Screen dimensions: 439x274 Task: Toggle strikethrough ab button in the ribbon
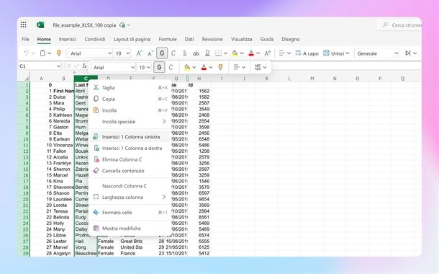pos(196,53)
